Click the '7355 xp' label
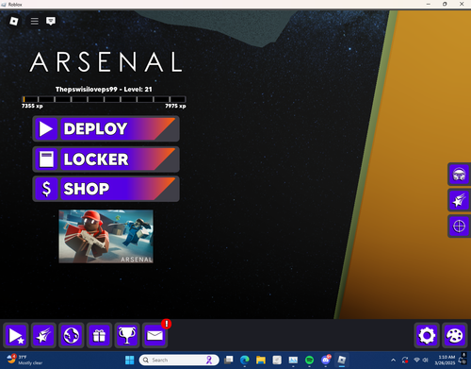471x369 pixels. [x=32, y=106]
